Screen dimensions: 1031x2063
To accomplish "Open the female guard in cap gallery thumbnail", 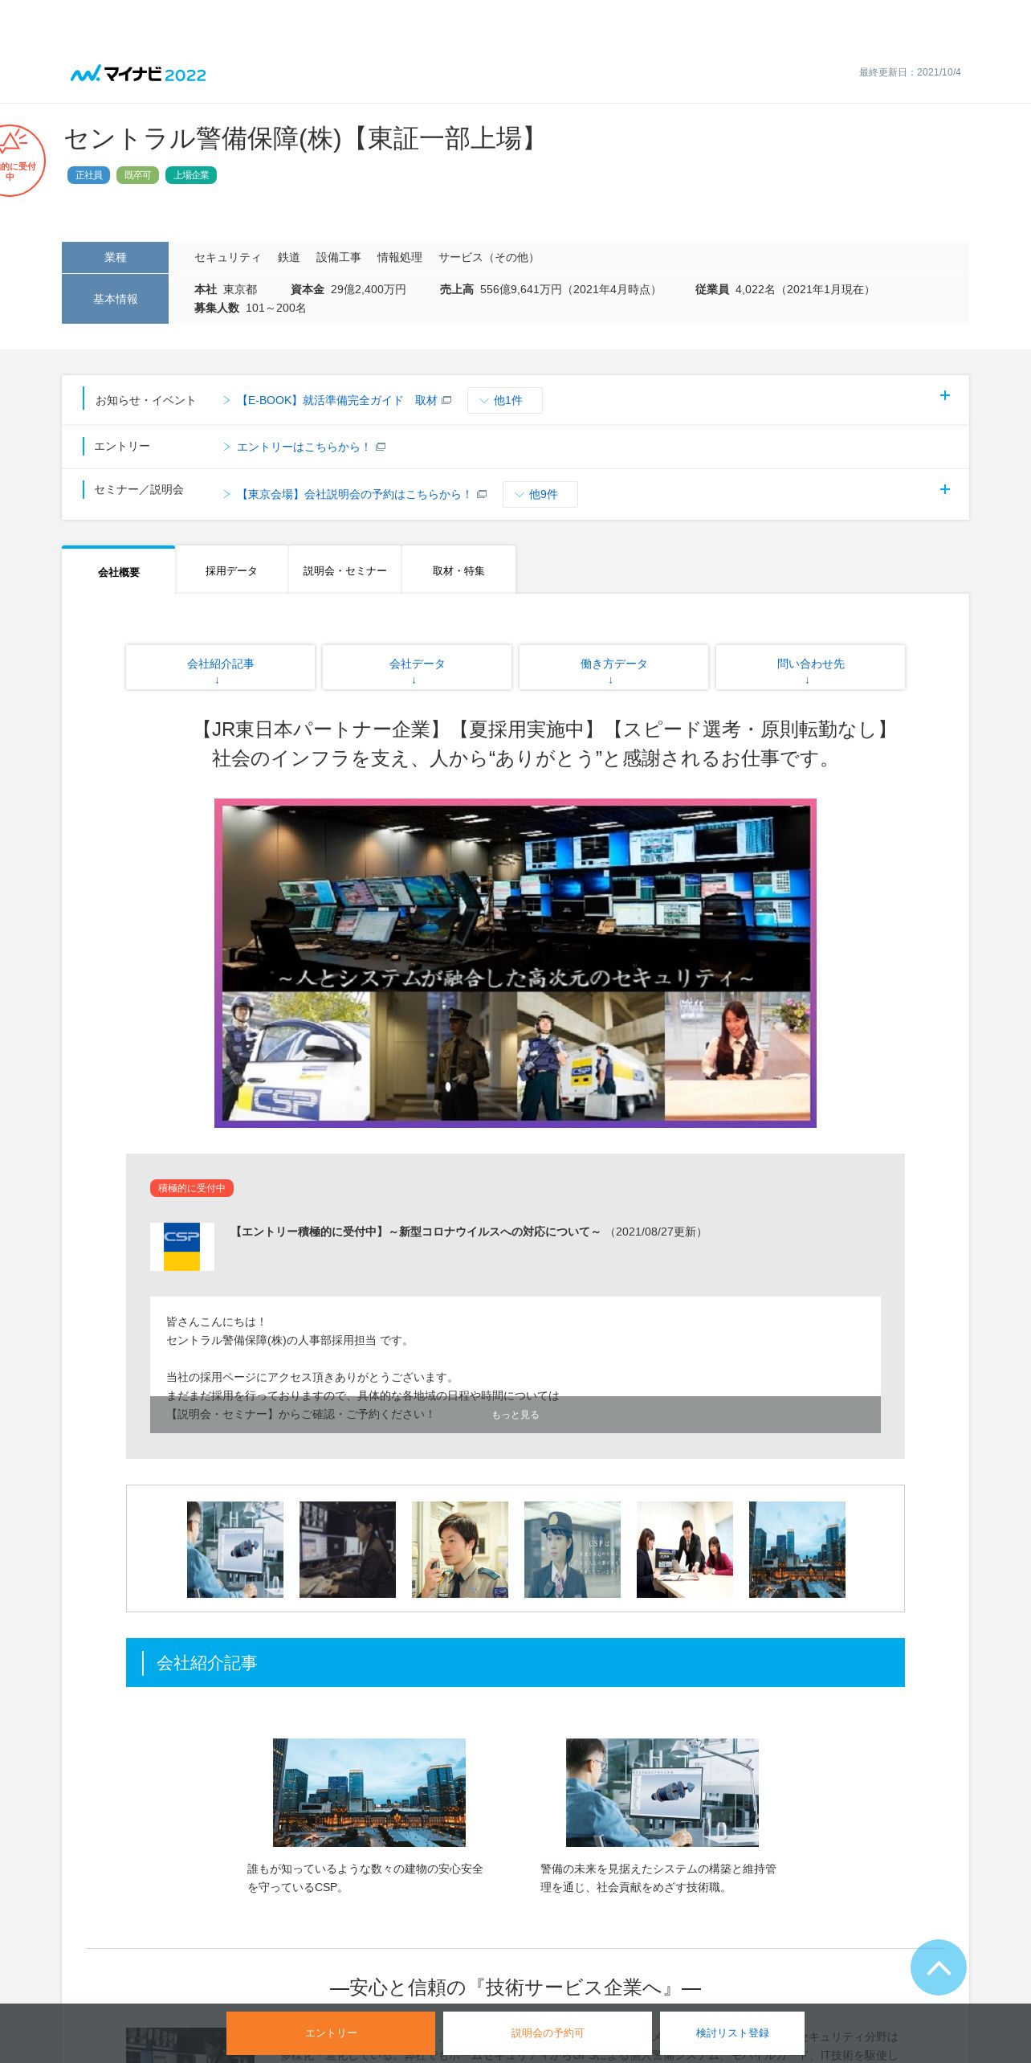I will pyautogui.click(x=573, y=1550).
